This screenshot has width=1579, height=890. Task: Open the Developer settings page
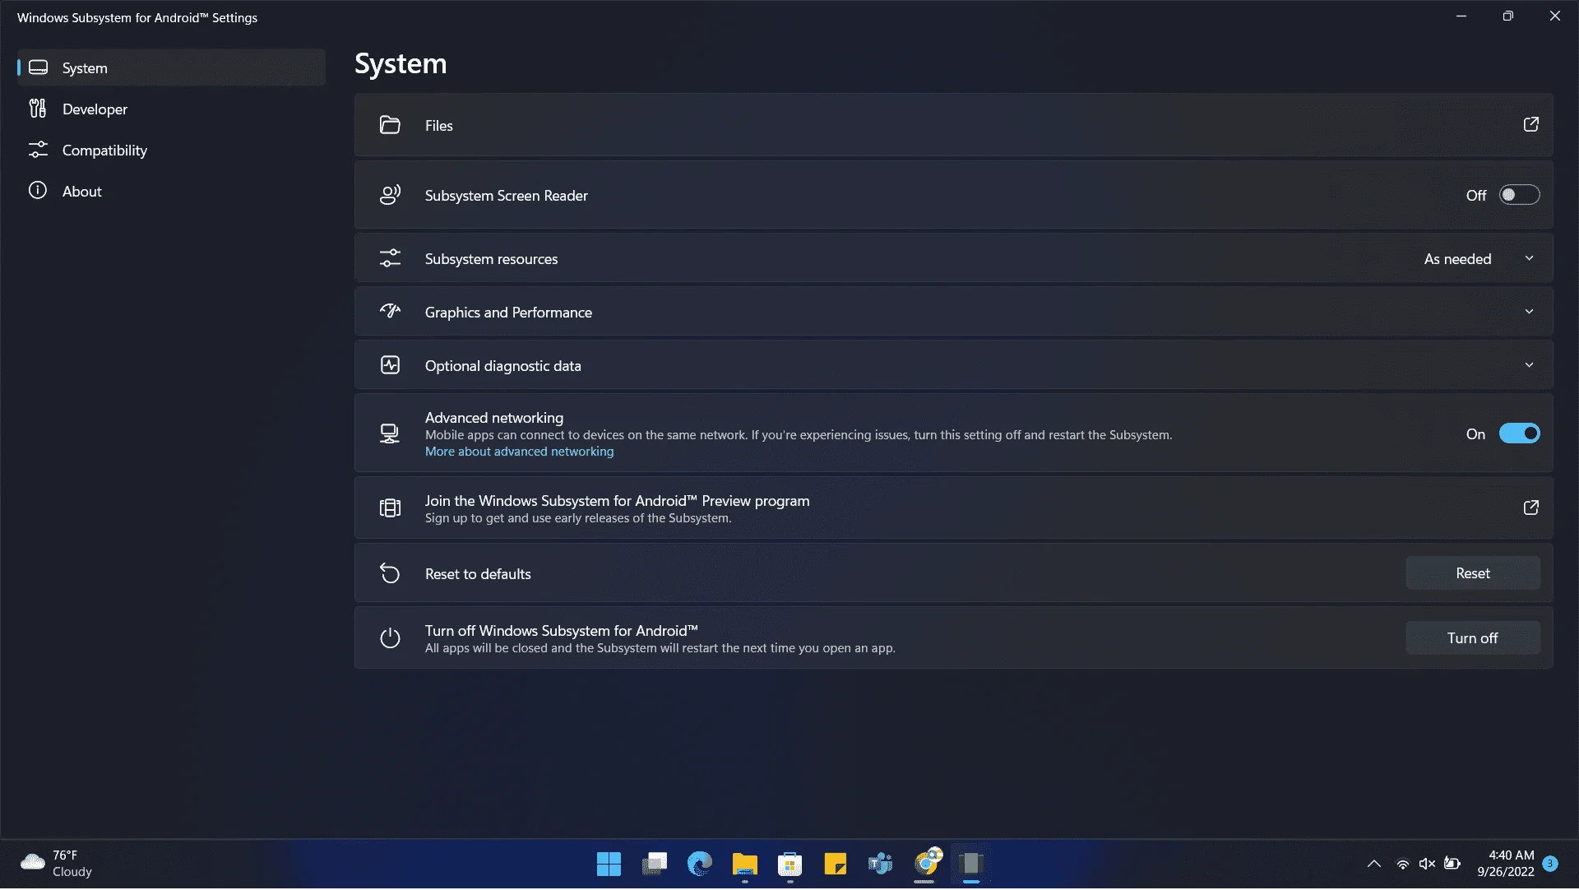171,109
